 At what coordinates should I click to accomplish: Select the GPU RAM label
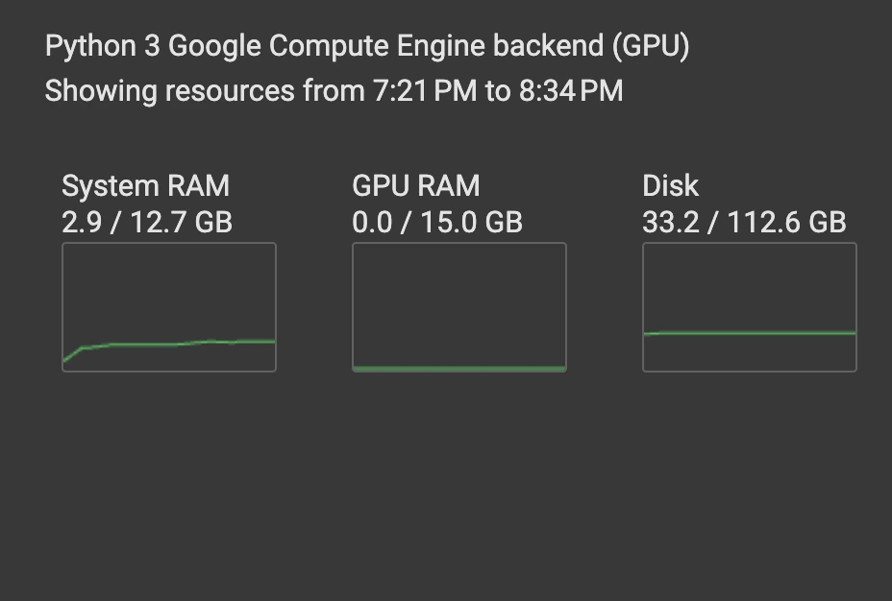(x=415, y=186)
